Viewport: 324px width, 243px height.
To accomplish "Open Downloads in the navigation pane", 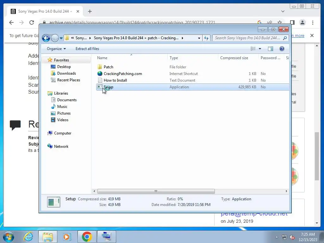I will [66, 73].
